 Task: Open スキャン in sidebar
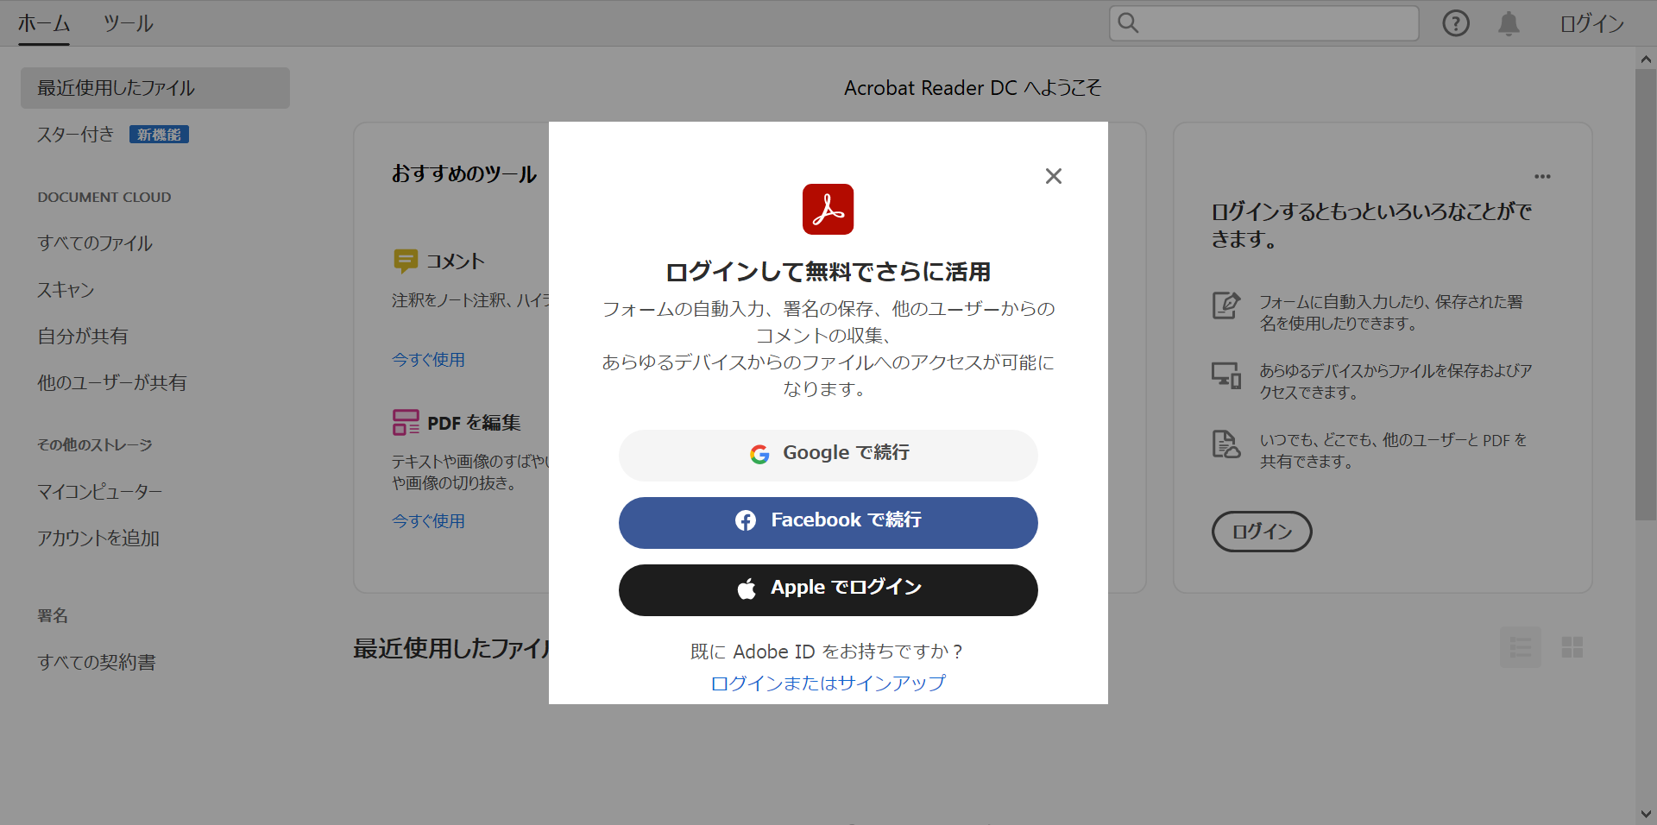click(66, 290)
